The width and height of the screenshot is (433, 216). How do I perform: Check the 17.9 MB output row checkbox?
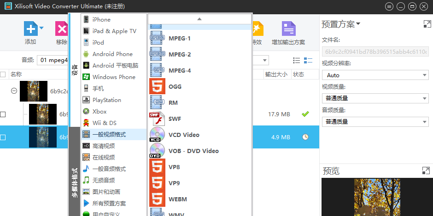pos(3,114)
